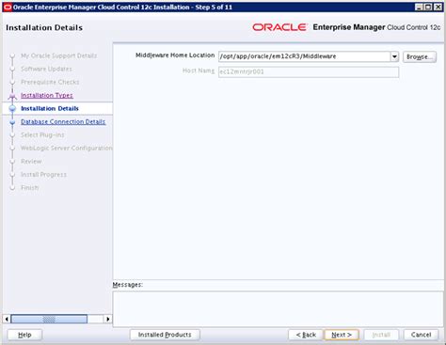Click the Database Connection Details step bullet icon

[12, 122]
